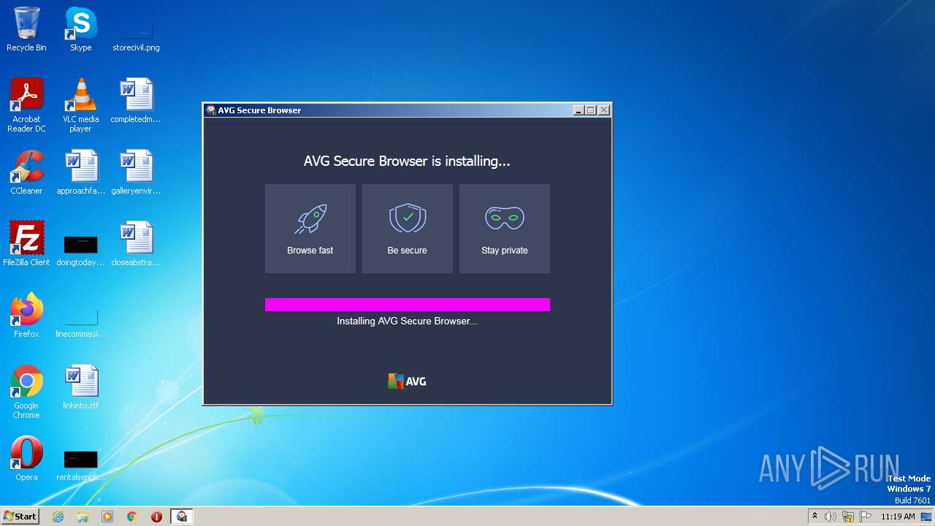Image resolution: width=935 pixels, height=526 pixels.
Task: Open Internet Explorer from the taskbar
Action: pos(58,517)
